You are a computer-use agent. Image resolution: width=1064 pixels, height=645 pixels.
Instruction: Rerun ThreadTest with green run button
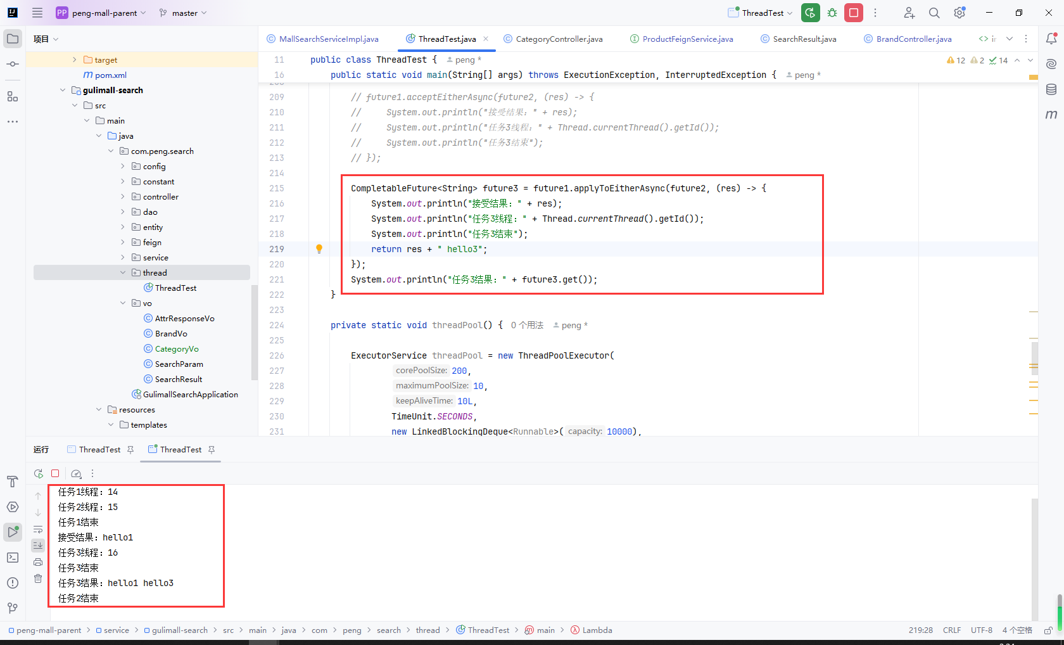pos(811,13)
